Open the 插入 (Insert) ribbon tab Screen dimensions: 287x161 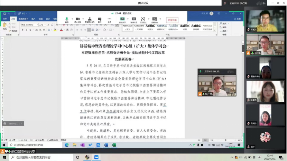coord(34,19)
